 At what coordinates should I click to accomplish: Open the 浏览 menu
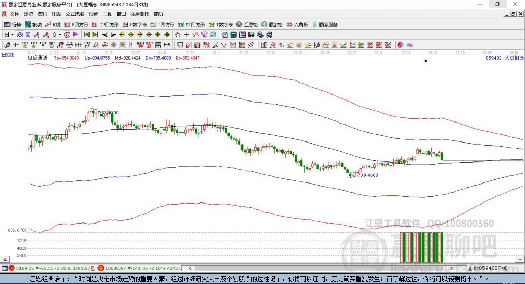pyautogui.click(x=29, y=14)
